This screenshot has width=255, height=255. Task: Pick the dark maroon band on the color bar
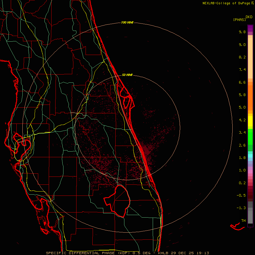250,194
